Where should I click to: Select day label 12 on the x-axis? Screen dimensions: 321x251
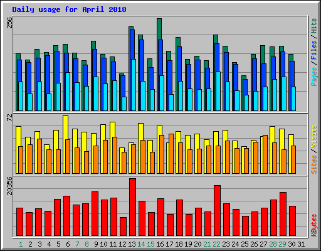tap(122, 244)
